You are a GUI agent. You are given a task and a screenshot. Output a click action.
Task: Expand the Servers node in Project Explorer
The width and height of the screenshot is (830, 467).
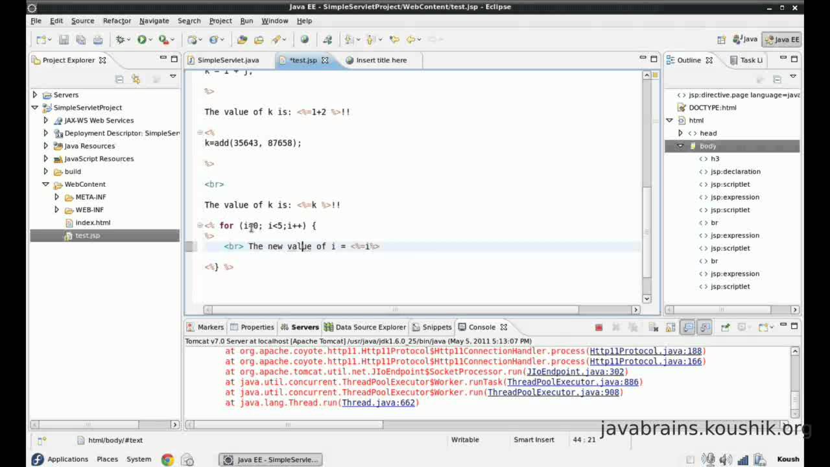(x=35, y=95)
